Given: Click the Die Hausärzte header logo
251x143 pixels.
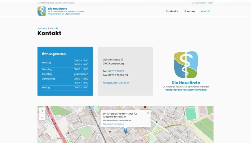Looking at the screenshot, I should point(61,11).
